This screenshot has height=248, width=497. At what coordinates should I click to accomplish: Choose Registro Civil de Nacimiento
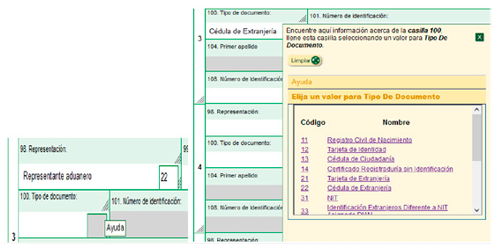coord(369,140)
